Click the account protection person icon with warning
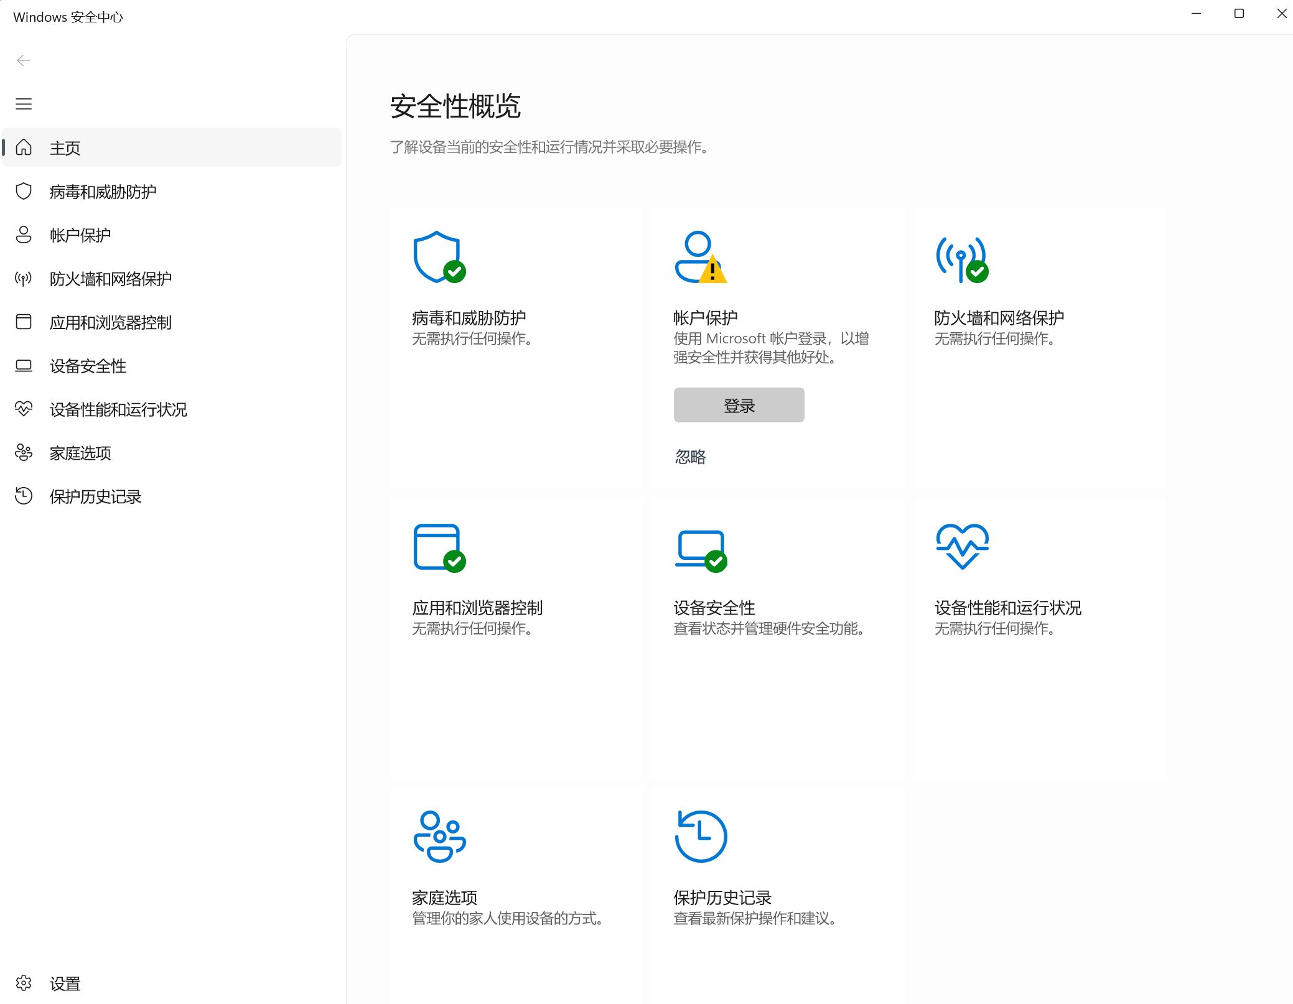The width and height of the screenshot is (1293, 1004). coord(699,258)
